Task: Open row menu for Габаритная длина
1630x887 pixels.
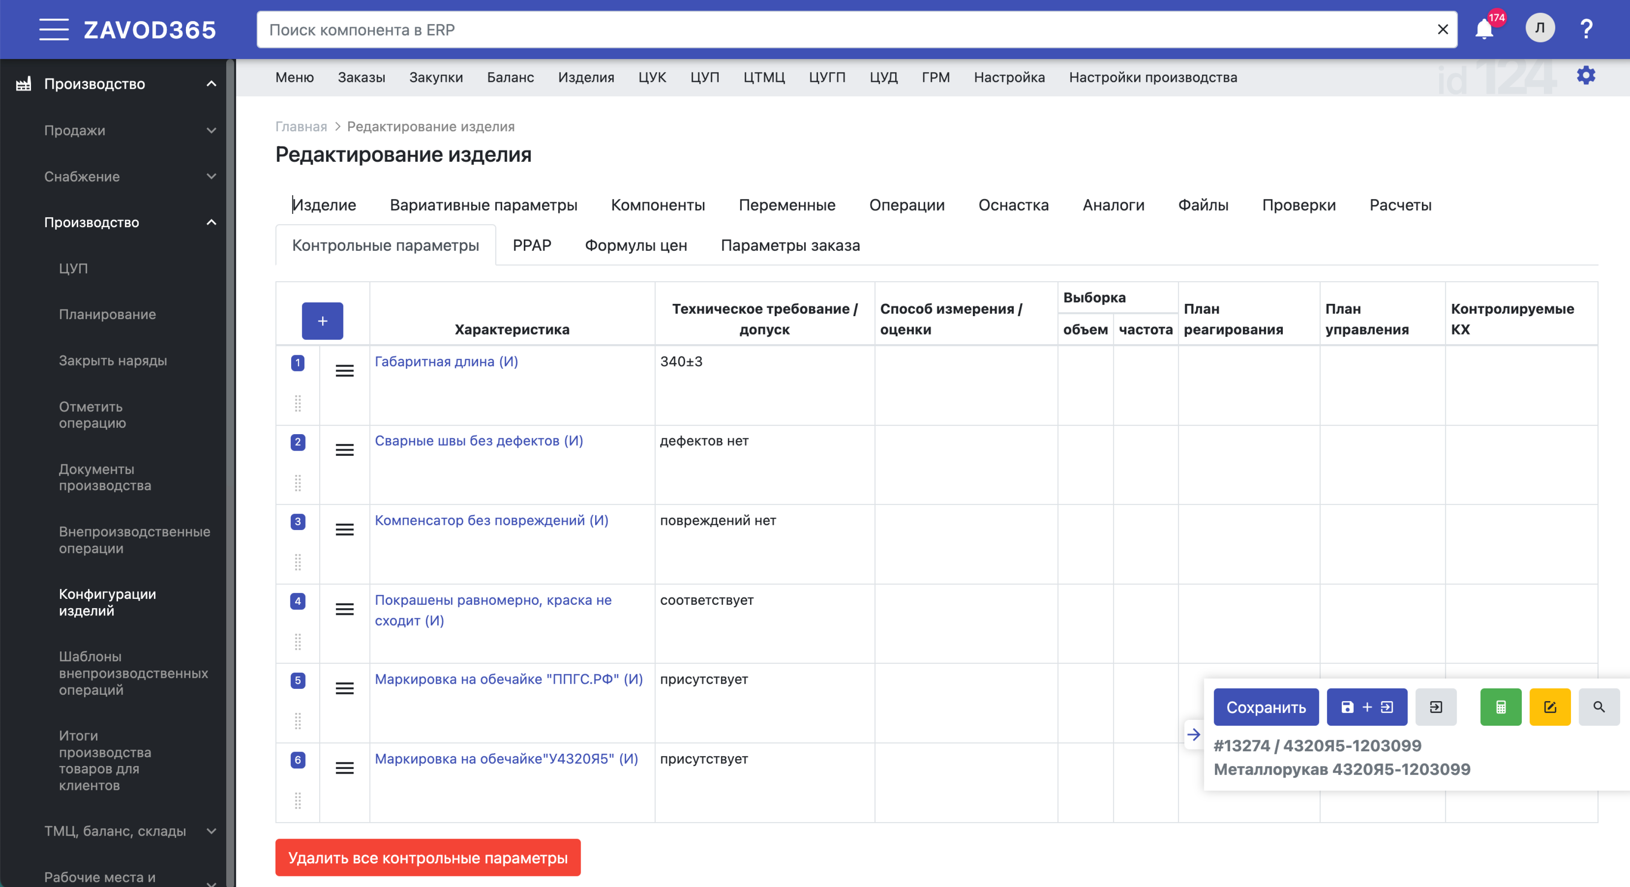Action: (344, 371)
